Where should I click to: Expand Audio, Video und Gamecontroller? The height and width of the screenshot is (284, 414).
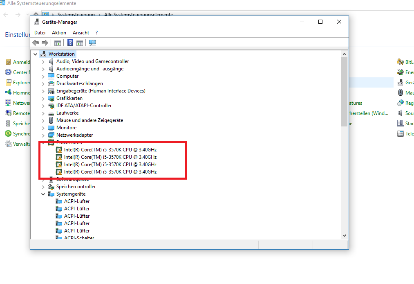click(43, 62)
